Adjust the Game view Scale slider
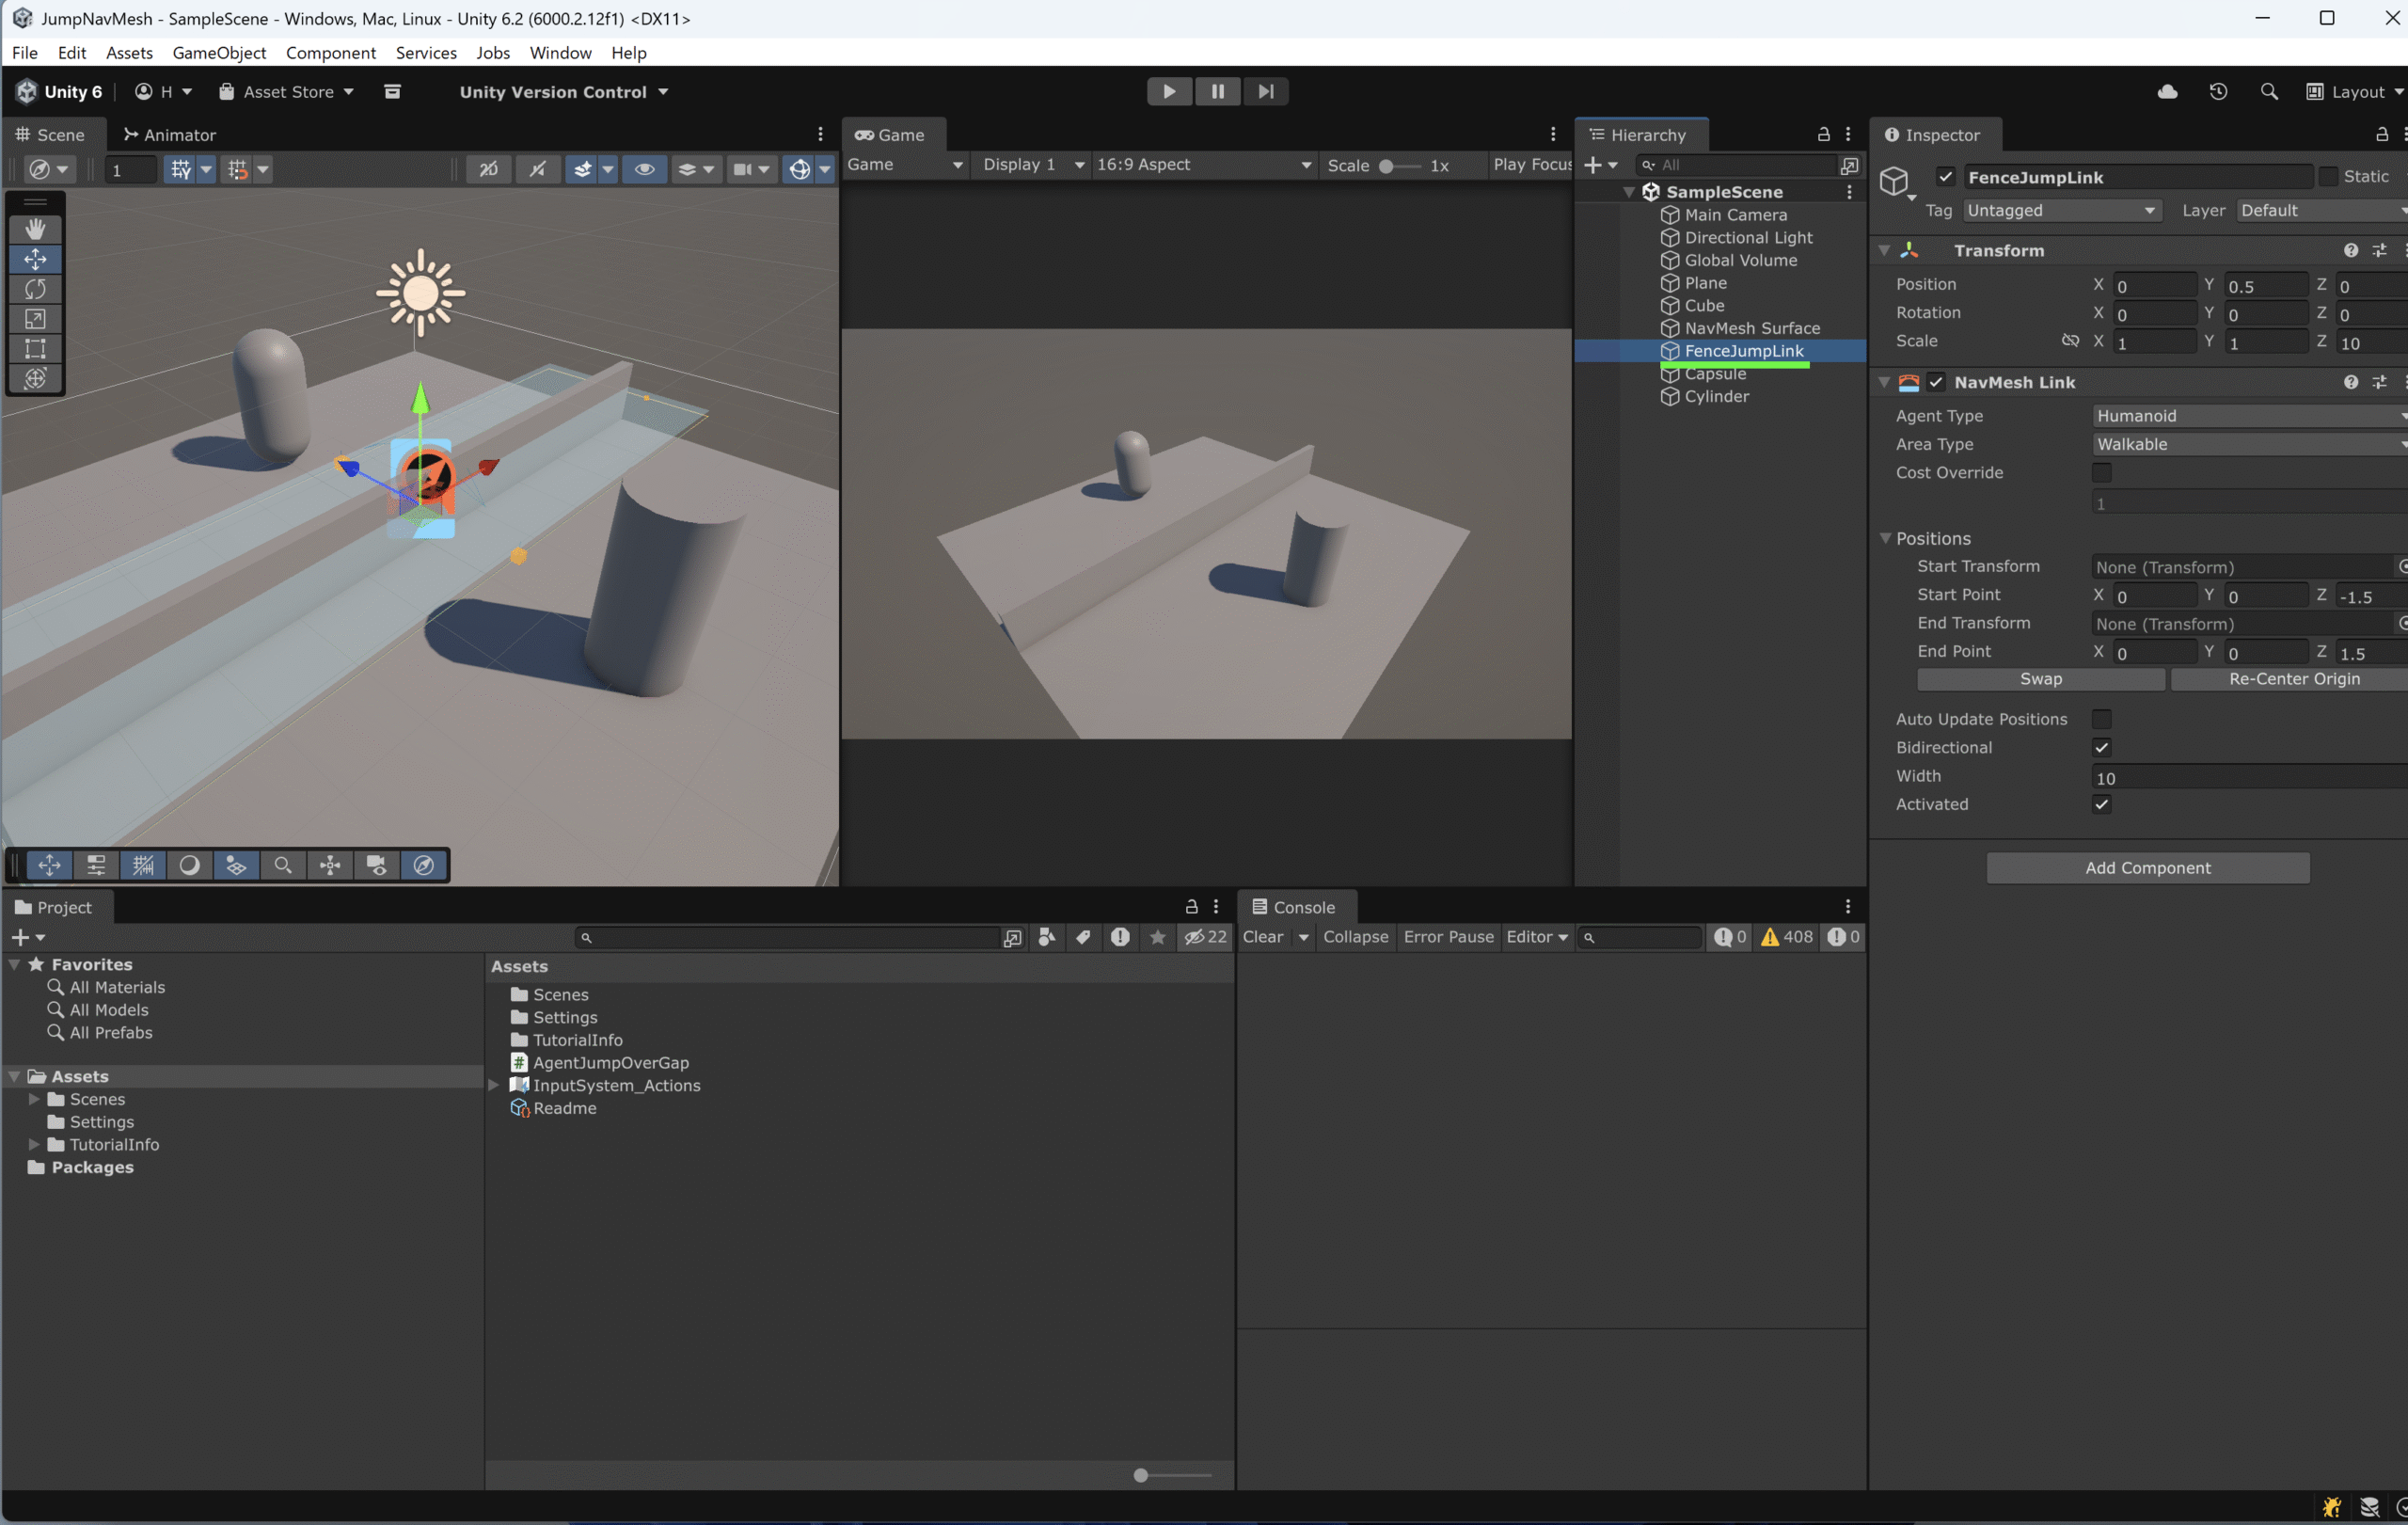Viewport: 2408px width, 1525px height. 1386,165
